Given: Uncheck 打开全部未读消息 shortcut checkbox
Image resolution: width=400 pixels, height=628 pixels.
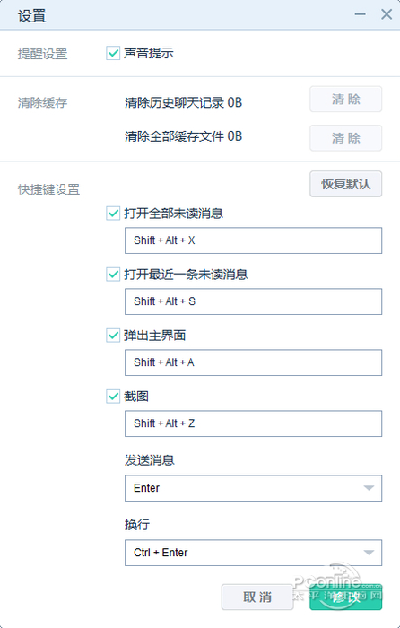Looking at the screenshot, I should [x=113, y=214].
